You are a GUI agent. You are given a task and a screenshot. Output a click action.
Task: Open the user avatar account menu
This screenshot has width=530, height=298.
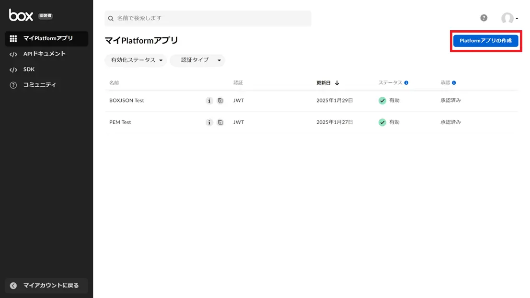click(509, 18)
